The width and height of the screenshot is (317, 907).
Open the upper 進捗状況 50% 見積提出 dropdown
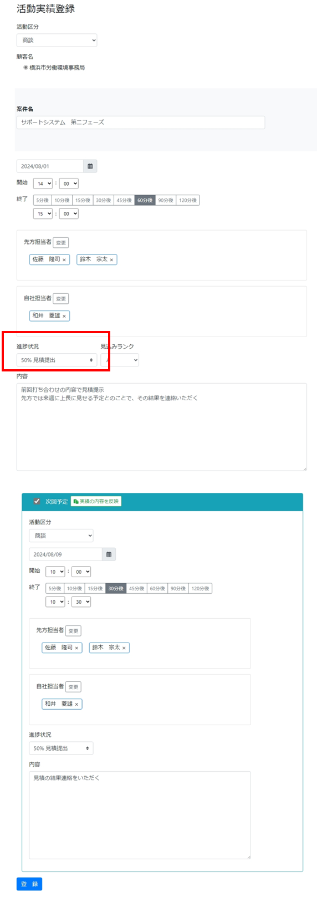coord(57,360)
